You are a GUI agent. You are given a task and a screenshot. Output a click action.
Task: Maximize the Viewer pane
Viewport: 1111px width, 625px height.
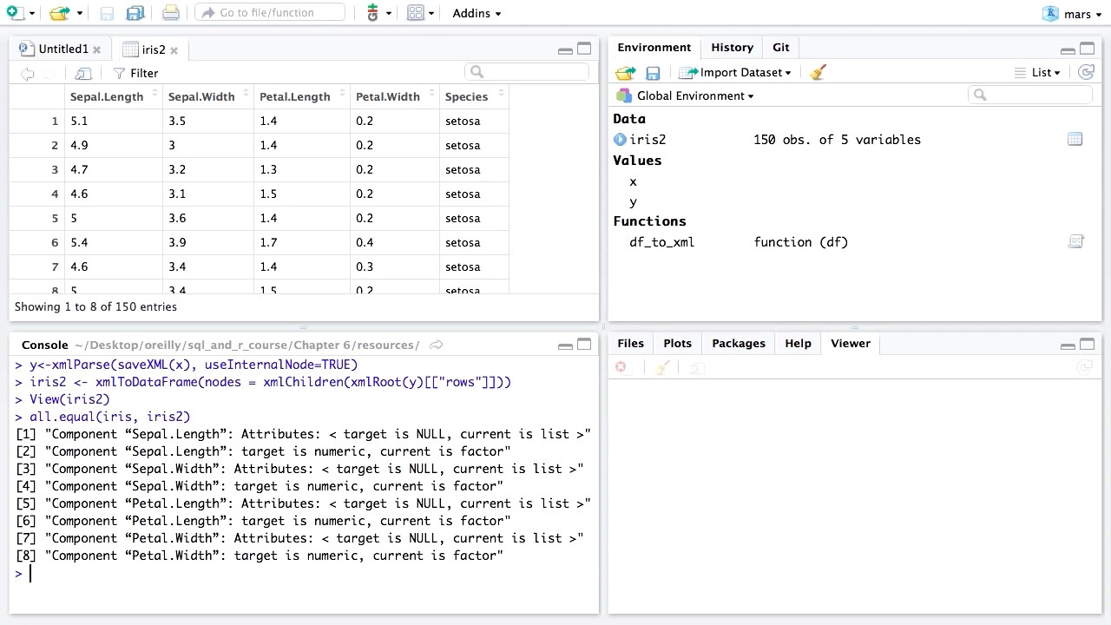(1087, 344)
